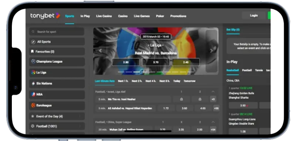
Task: Expand Event of the Day (4)
Action: pyautogui.click(x=57, y=116)
